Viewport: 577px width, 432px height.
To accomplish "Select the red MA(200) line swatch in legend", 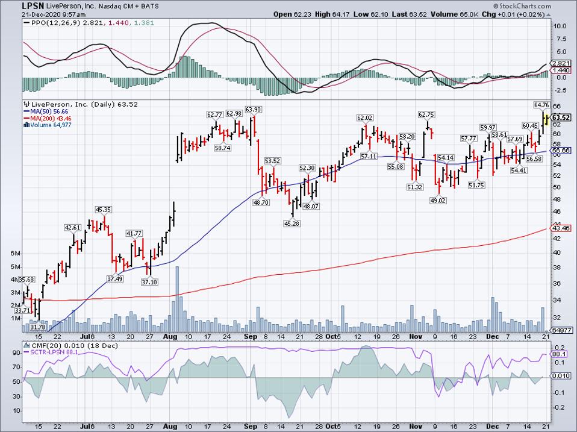I will [27, 119].
